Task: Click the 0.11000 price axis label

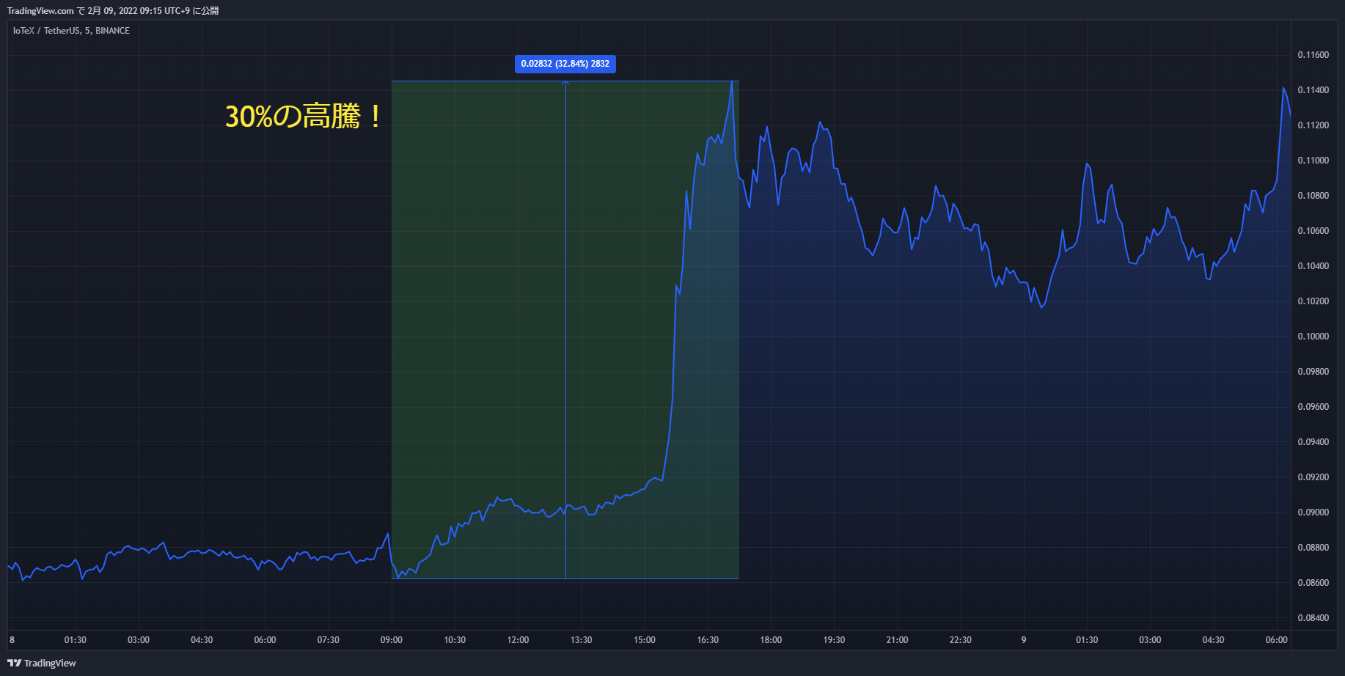Action: (x=1313, y=161)
